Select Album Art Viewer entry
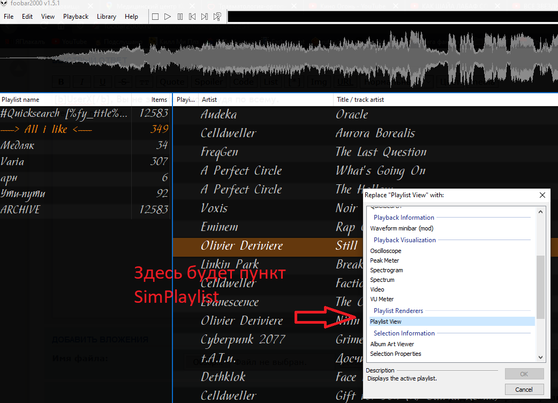Screen dimensions: 558x403 tap(392, 344)
